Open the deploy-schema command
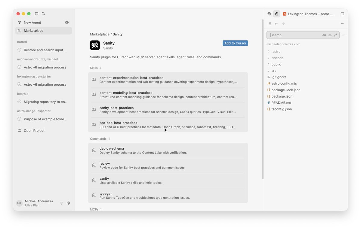Screen dimensions: 361x228 (168, 150)
